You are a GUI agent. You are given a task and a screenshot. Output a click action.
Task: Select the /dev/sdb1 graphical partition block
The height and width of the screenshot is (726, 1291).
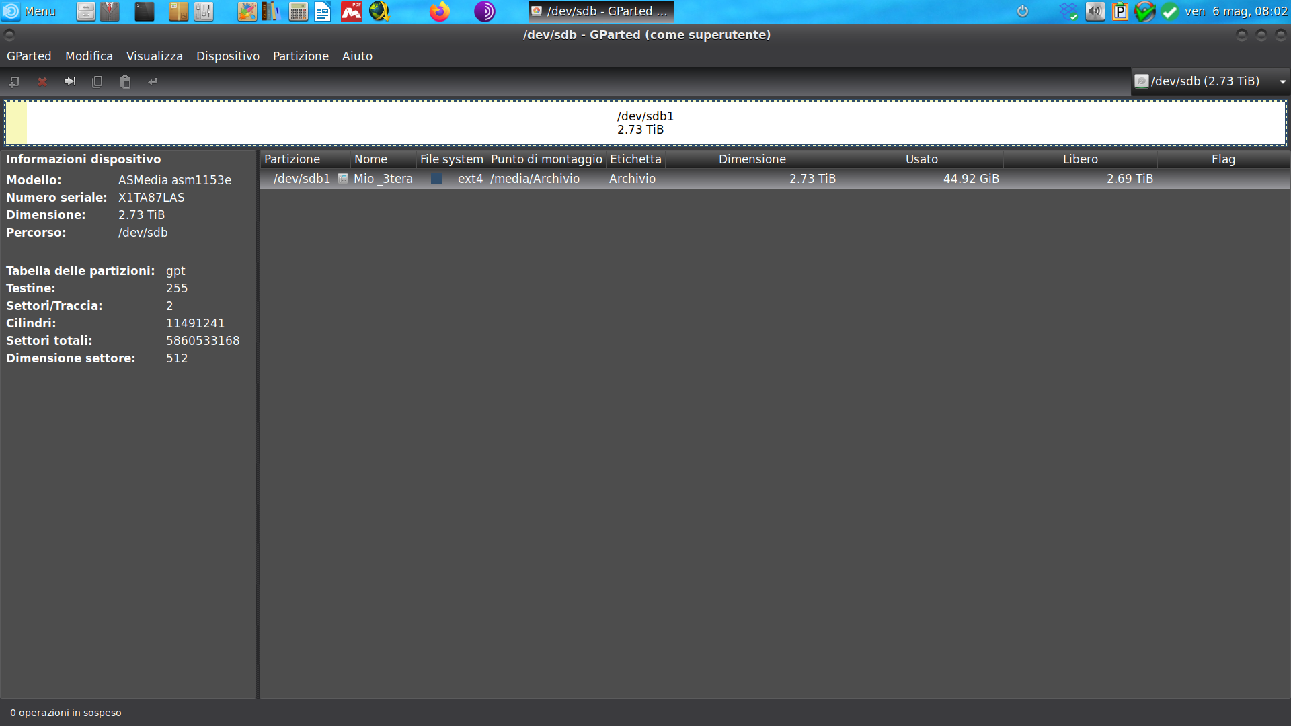click(x=645, y=123)
